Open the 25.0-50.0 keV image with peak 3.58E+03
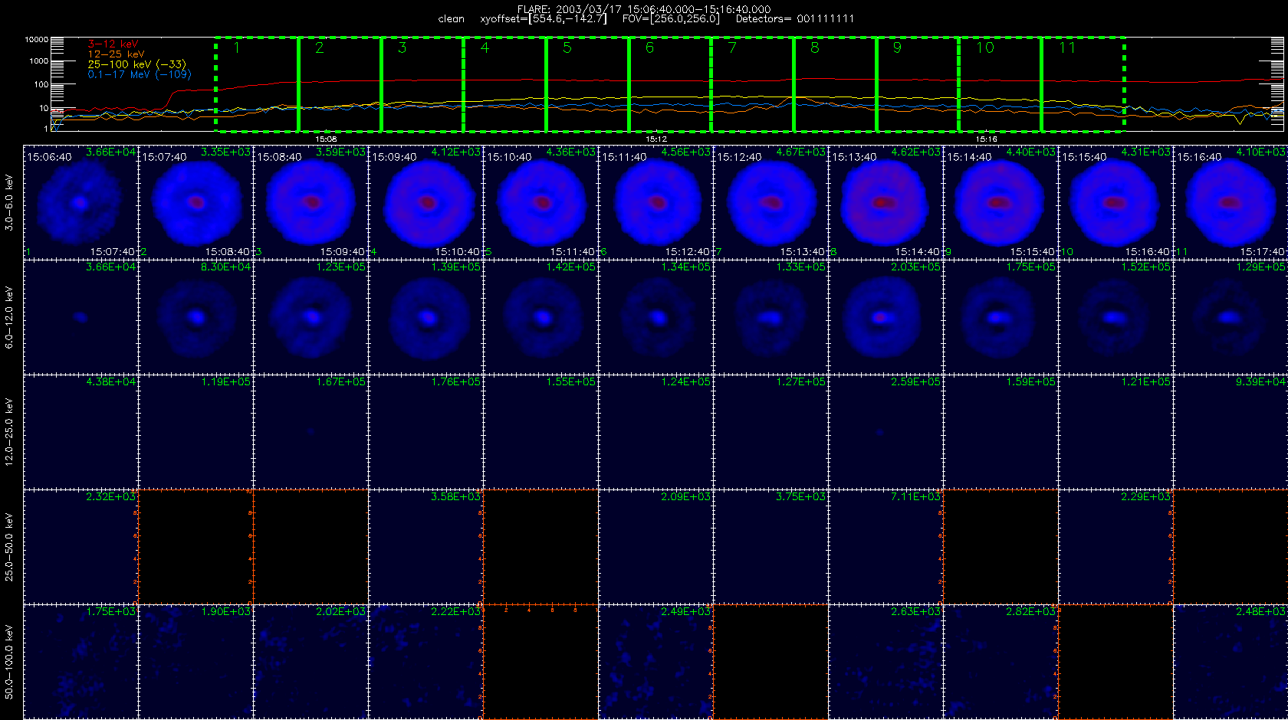 coord(426,547)
